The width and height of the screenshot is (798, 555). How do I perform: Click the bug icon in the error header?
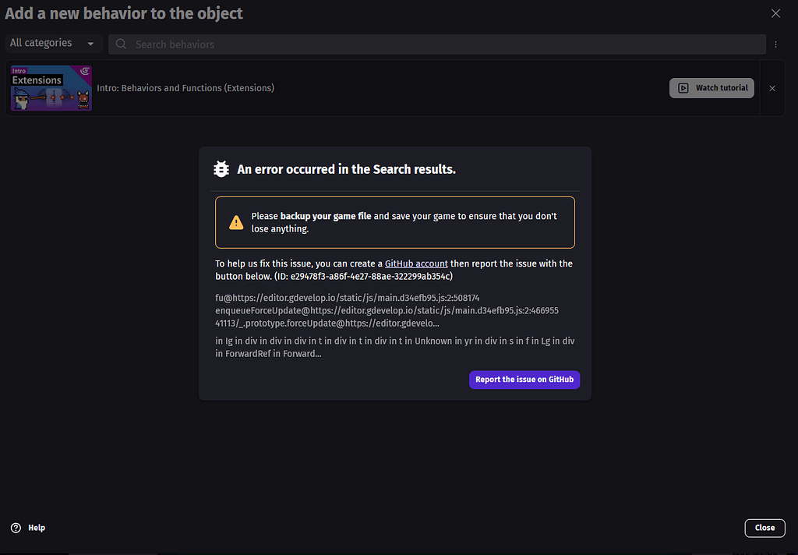click(221, 168)
